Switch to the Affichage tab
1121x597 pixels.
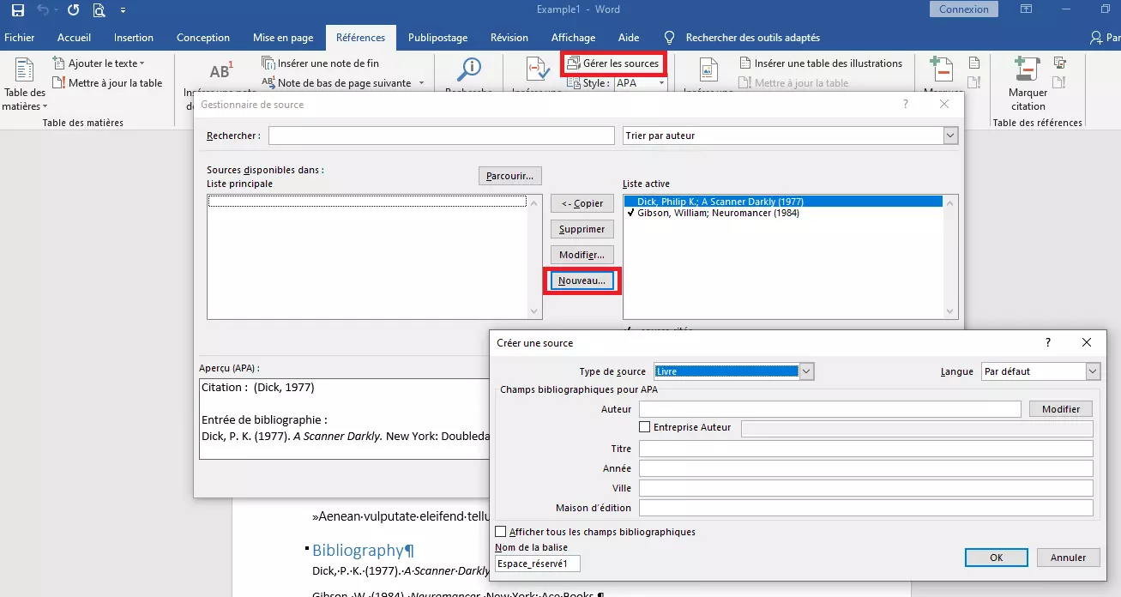point(573,38)
